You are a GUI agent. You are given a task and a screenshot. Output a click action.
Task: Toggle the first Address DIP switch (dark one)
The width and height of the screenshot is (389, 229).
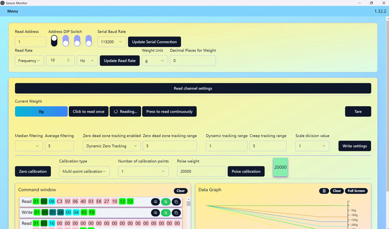tap(54, 41)
